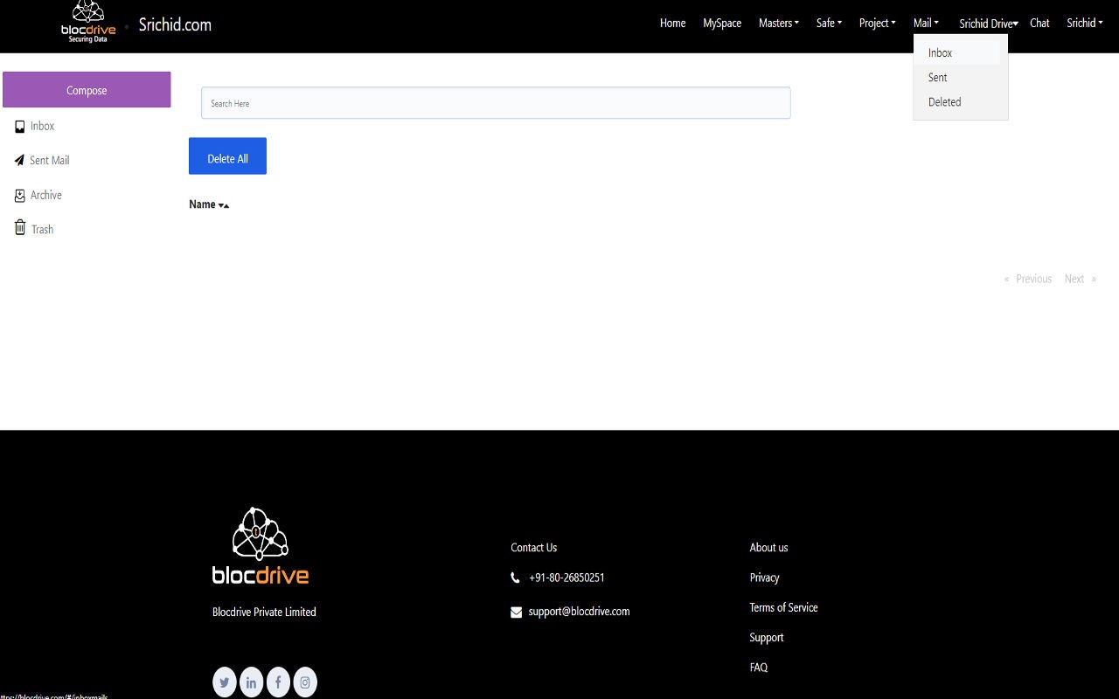Click the +91-80-26850251 phone number
Screen dimensions: 1119x699
pos(566,578)
